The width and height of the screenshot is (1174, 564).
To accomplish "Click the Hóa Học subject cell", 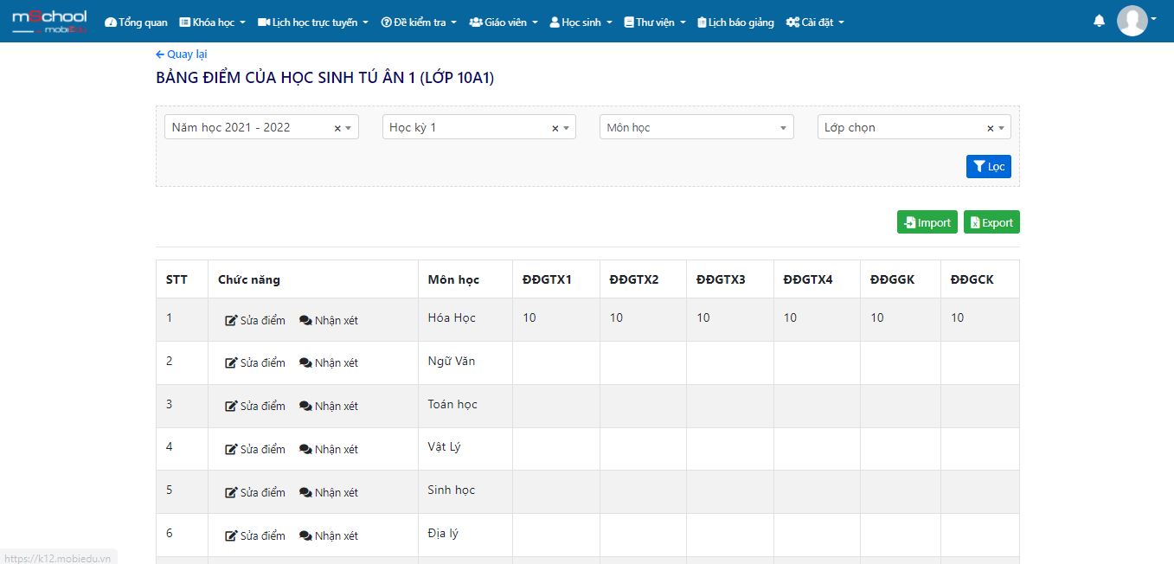I will [465, 320].
